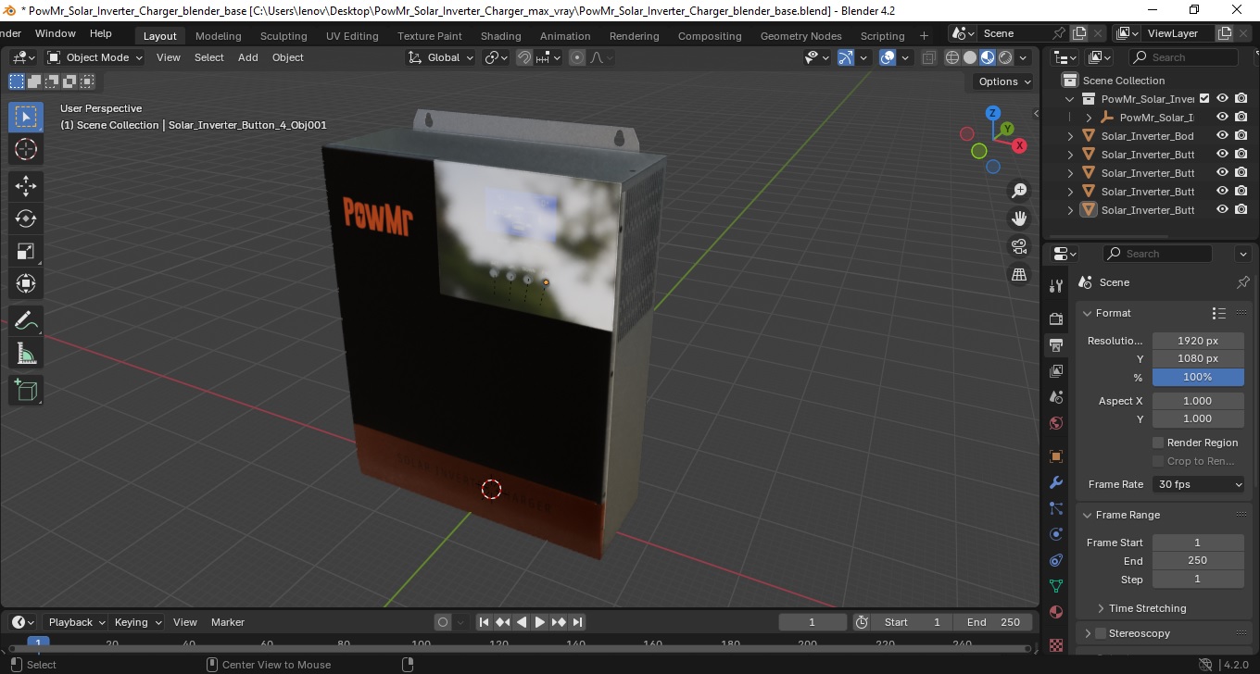
Task: Open the Add menu in viewport header
Action: [x=248, y=57]
